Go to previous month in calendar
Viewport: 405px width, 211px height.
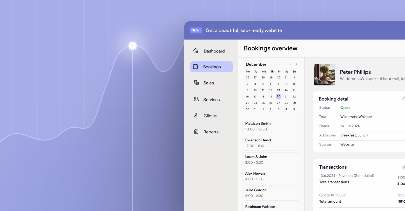(291, 64)
